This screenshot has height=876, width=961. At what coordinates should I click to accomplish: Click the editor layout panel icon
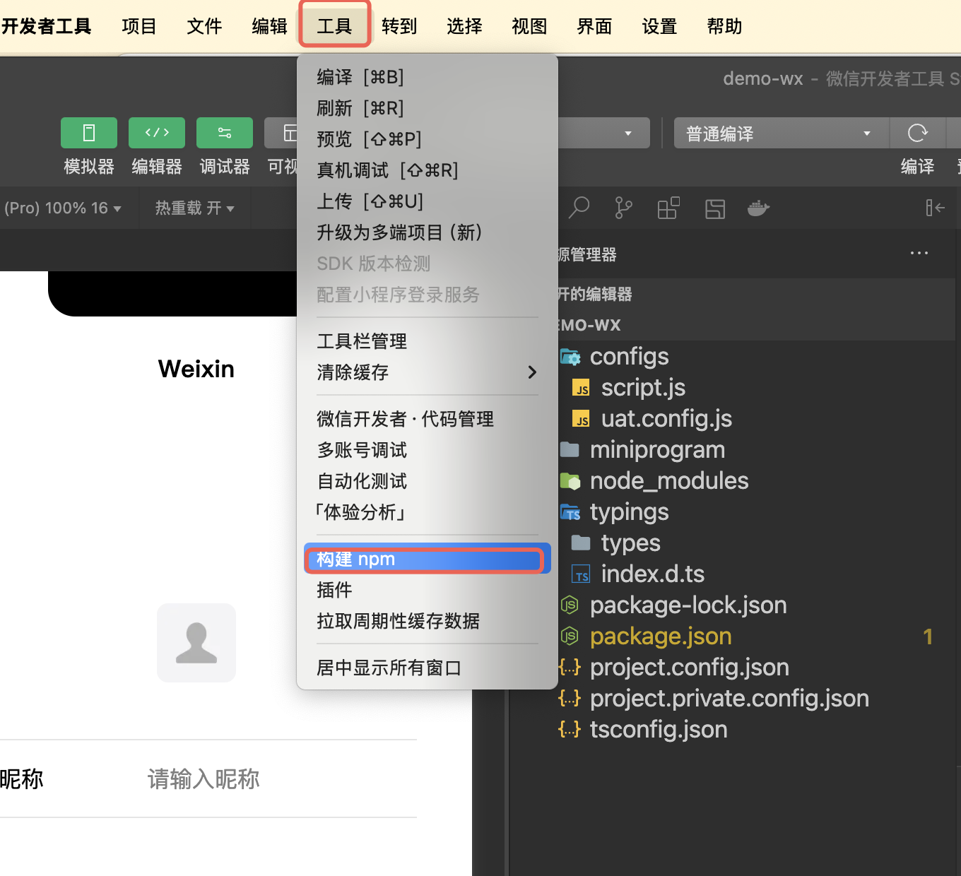(x=714, y=208)
